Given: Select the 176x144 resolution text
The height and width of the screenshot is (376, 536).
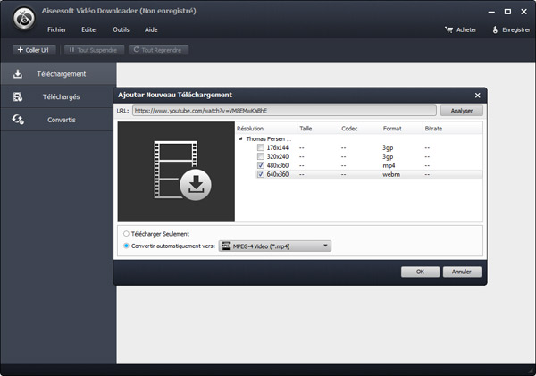Looking at the screenshot, I should tap(278, 147).
